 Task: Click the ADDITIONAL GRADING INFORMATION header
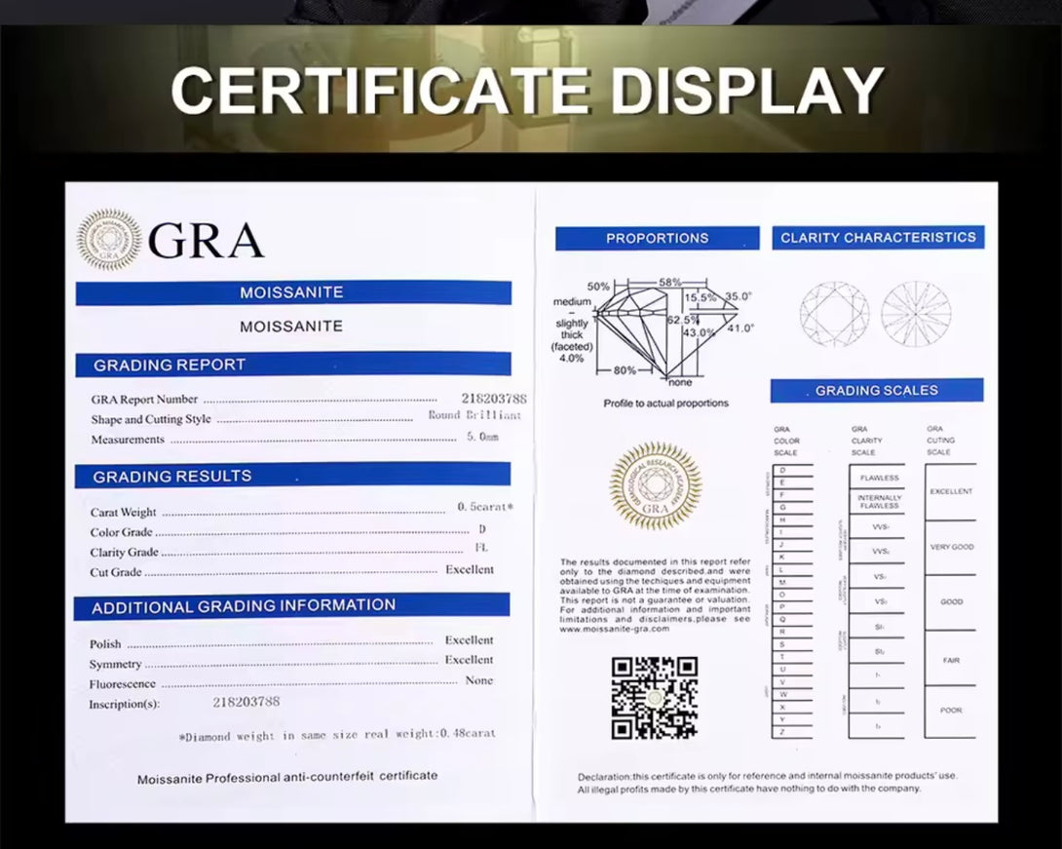(291, 605)
